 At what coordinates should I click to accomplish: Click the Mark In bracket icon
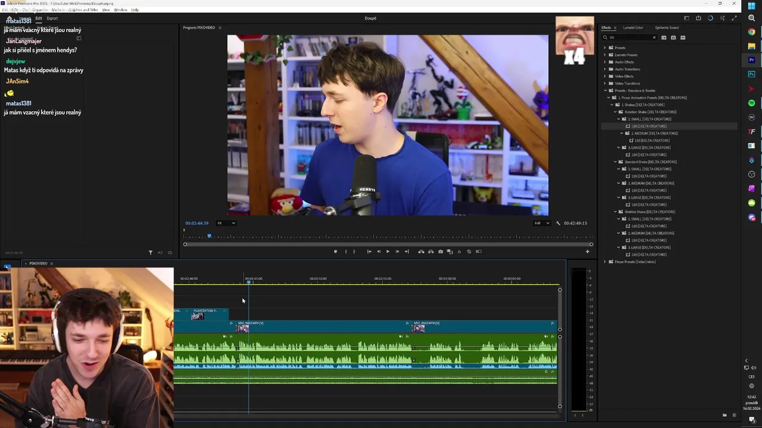click(346, 251)
